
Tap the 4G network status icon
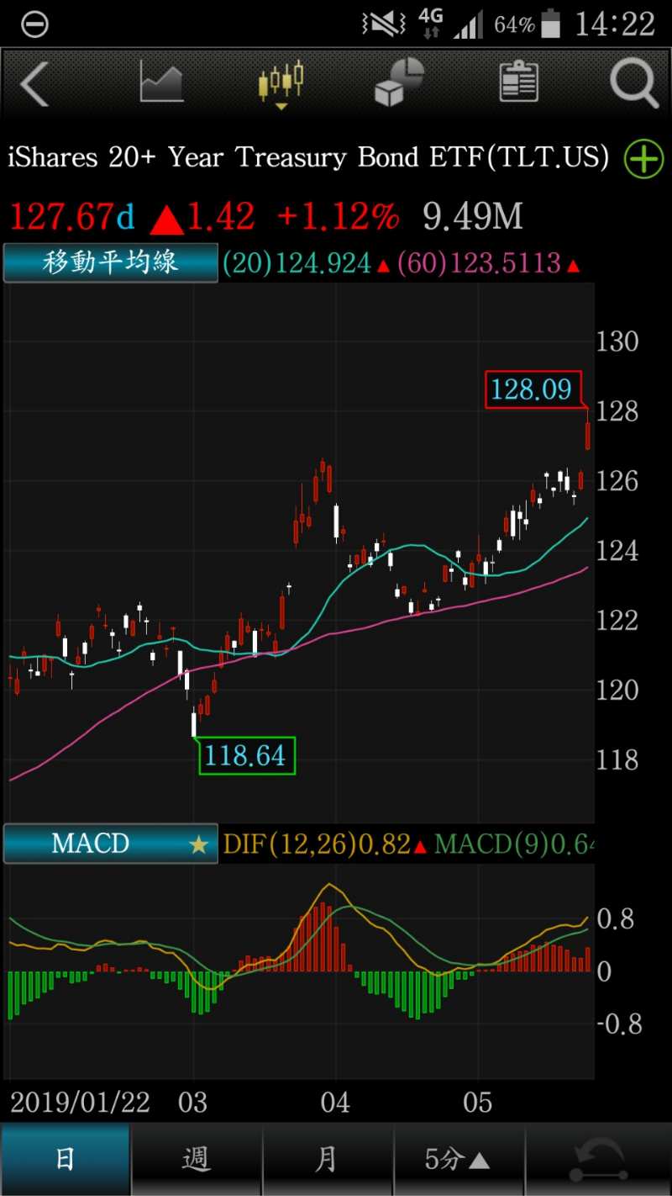pyautogui.click(x=430, y=24)
